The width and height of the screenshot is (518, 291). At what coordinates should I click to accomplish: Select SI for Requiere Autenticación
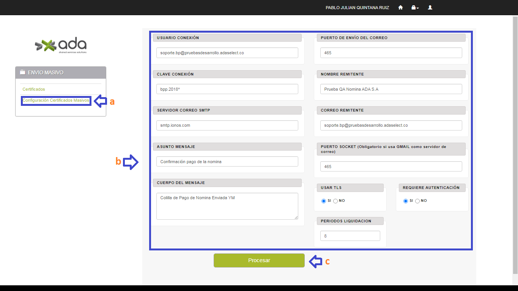pos(406,201)
